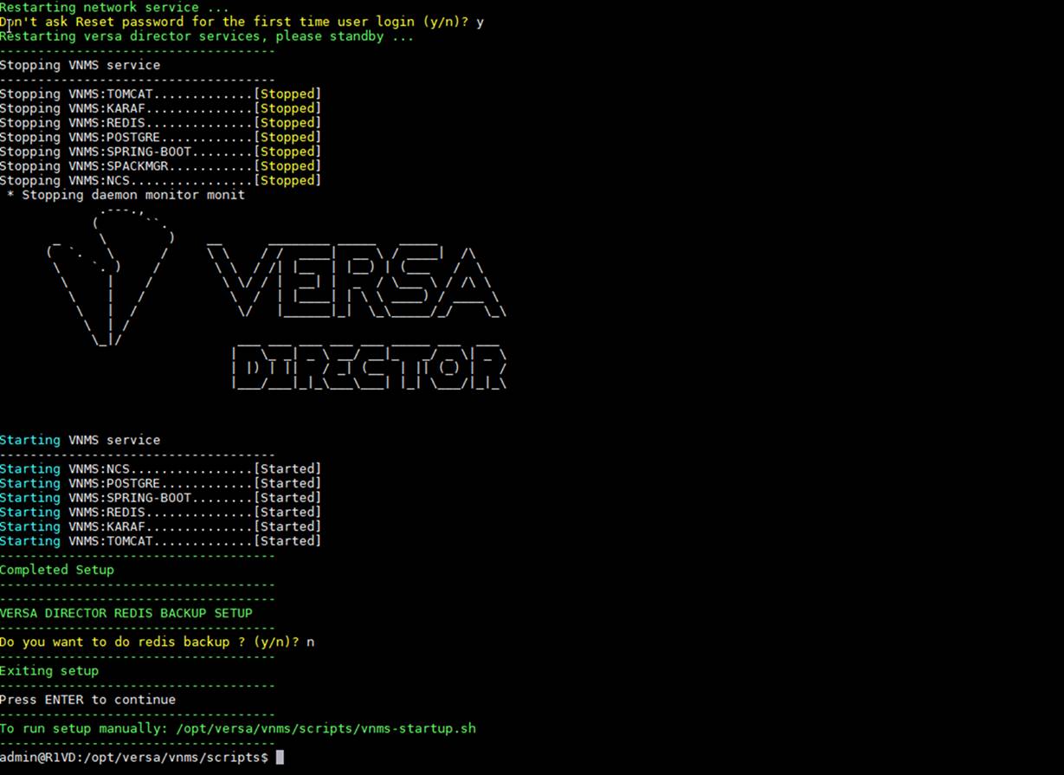Viewport: 1064px width, 775px height.
Task: Click the 'Starting VNMS:REDIS' status line
Action: click(x=160, y=512)
